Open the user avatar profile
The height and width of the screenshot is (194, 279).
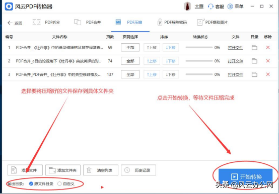(187, 7)
